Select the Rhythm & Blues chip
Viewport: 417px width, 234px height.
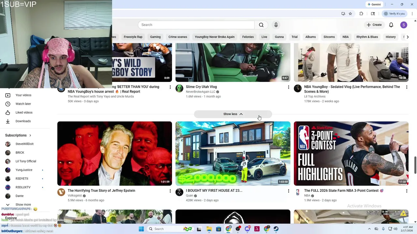point(367,37)
